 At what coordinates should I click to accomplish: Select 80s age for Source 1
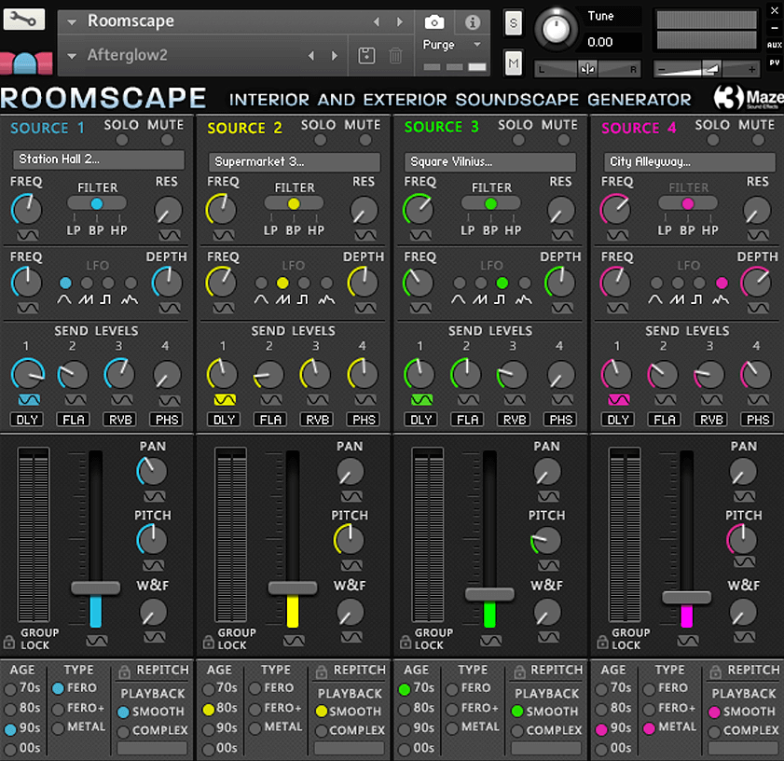pyautogui.click(x=9, y=709)
